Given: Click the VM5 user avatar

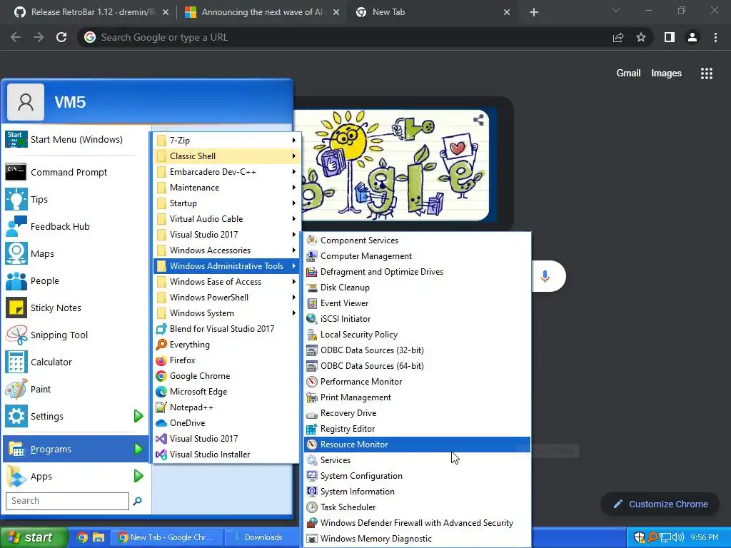Looking at the screenshot, I should click(x=26, y=102).
